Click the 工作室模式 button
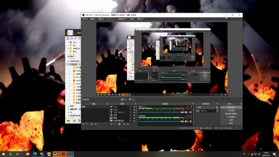The width and height of the screenshot is (279, 157). point(231,117)
